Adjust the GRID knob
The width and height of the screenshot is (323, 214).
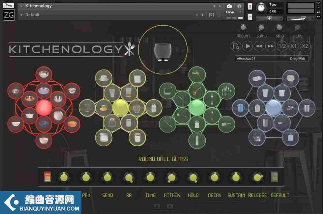[279, 27]
